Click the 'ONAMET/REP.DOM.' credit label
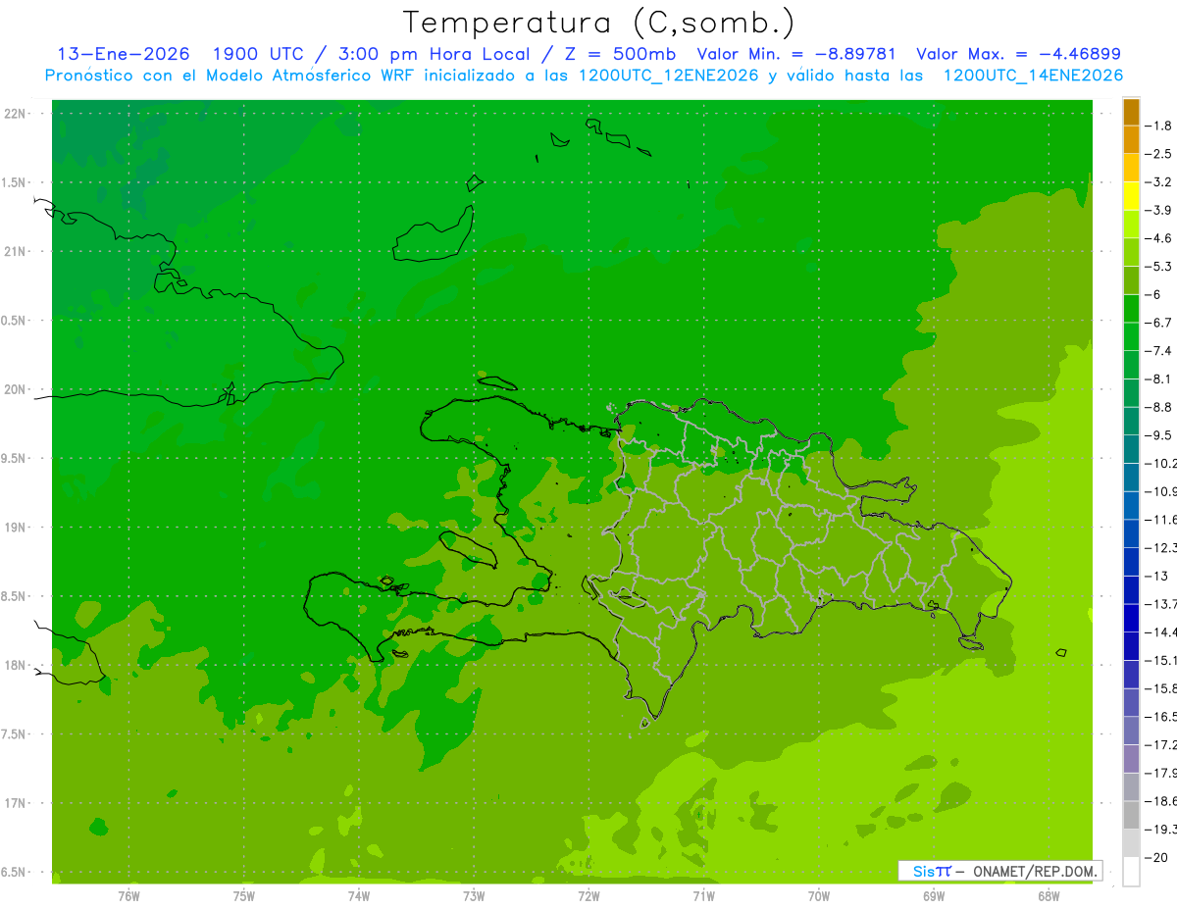This screenshot has height=909, width=1177. 1035,871
